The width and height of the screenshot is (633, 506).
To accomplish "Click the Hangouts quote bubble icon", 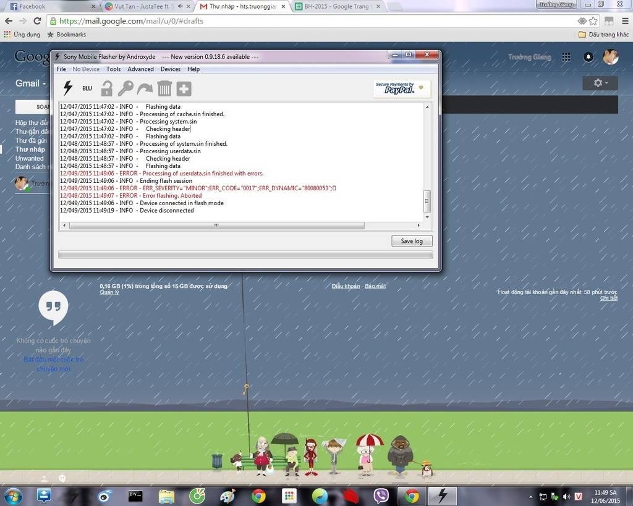I will point(53,308).
